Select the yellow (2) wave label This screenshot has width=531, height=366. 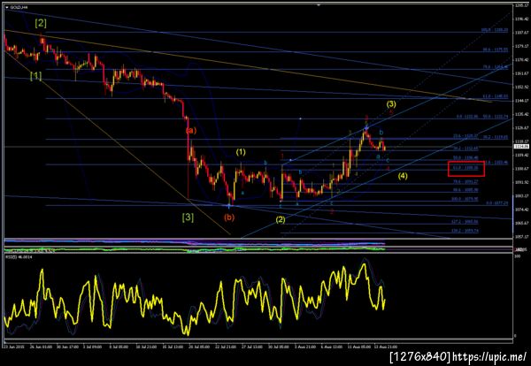(280, 219)
